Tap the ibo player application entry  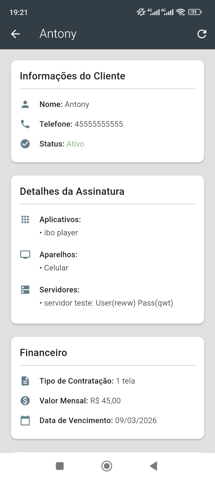point(61,233)
